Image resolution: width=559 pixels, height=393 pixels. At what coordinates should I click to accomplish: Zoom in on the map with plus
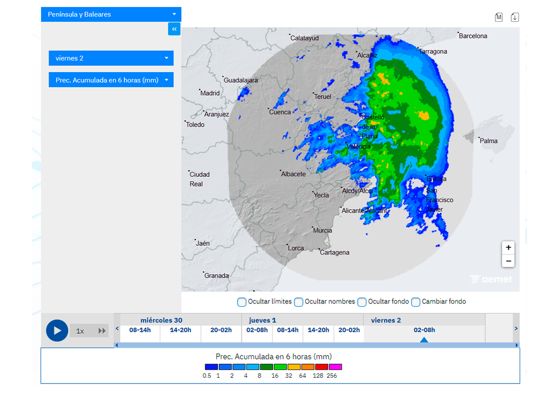[508, 247]
